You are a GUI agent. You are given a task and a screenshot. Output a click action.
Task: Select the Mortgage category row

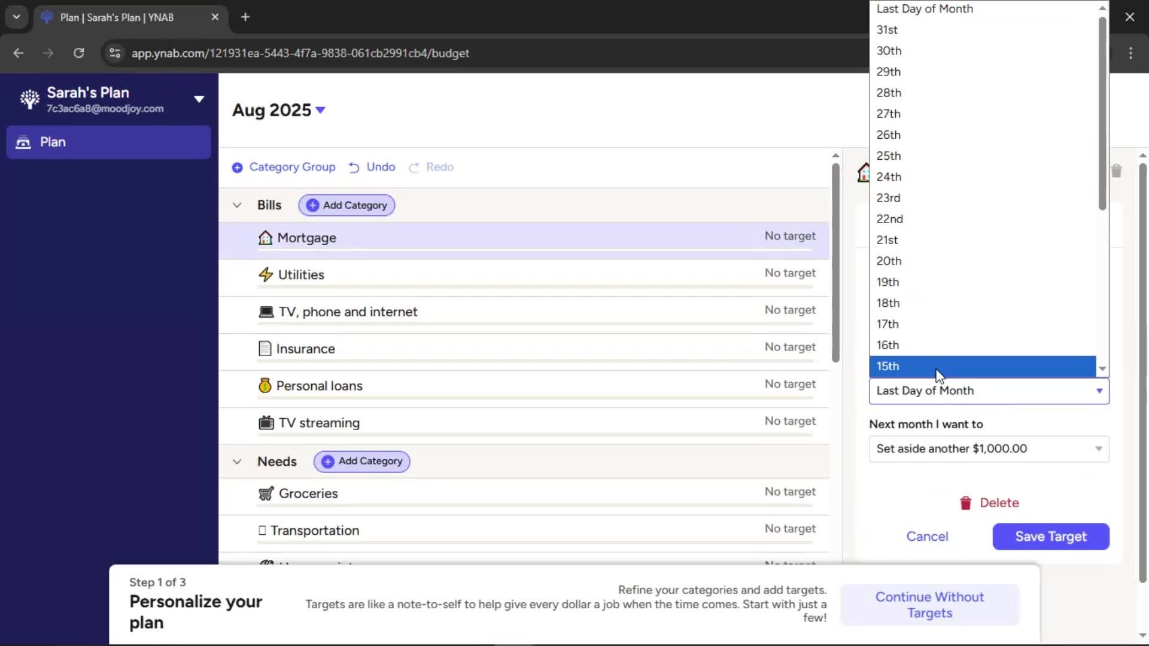click(524, 240)
